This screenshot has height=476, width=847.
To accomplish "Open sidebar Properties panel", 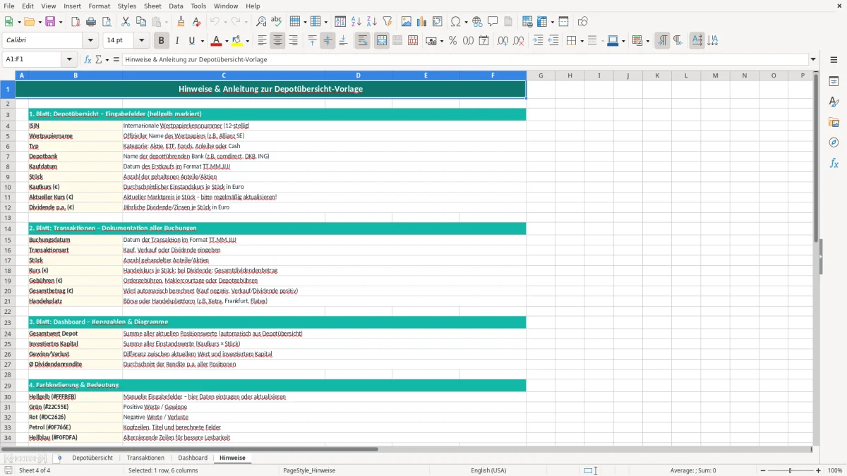I will (x=834, y=81).
